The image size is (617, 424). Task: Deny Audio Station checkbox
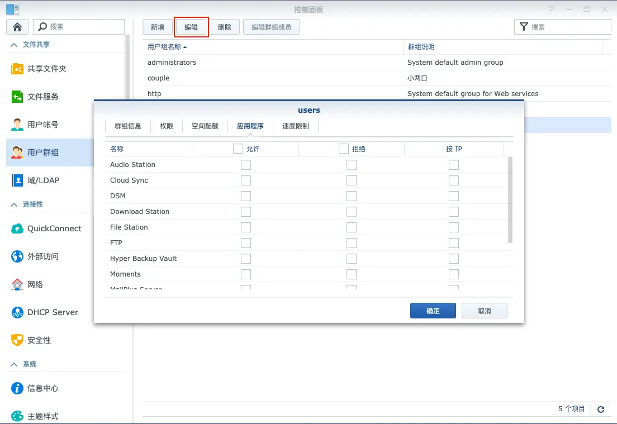[352, 165]
